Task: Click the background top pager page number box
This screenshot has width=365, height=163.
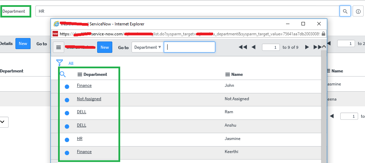Action: point(346,43)
